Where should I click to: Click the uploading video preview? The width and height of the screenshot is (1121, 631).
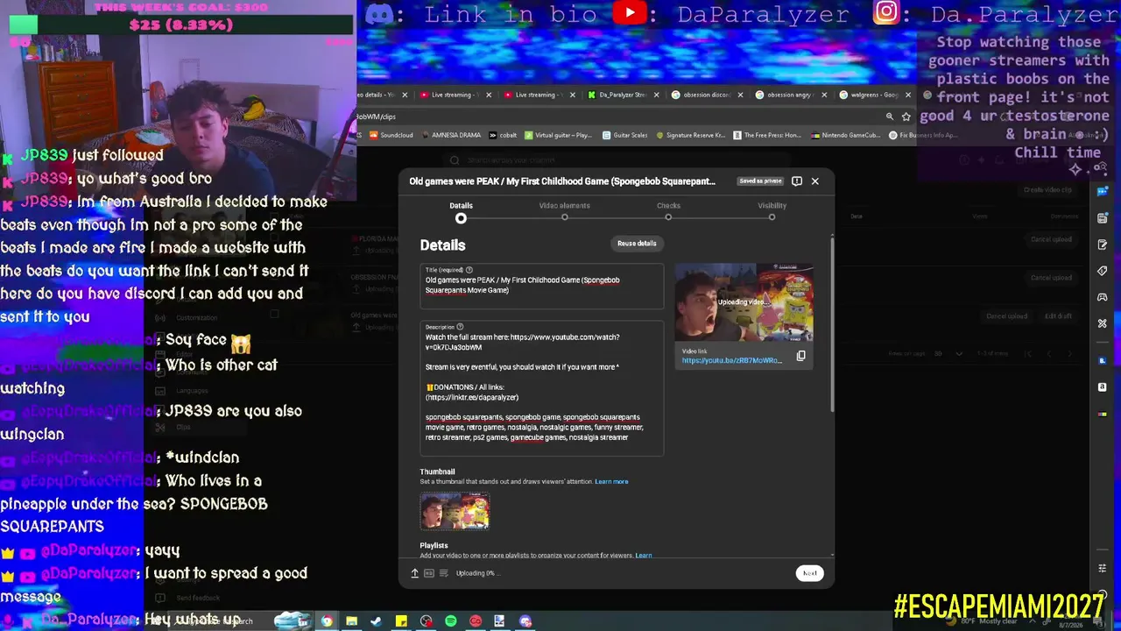[744, 302]
